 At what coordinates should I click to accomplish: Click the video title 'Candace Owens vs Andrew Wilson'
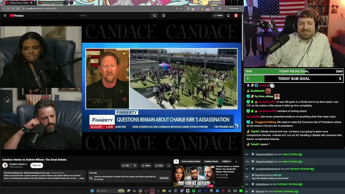tap(34, 160)
